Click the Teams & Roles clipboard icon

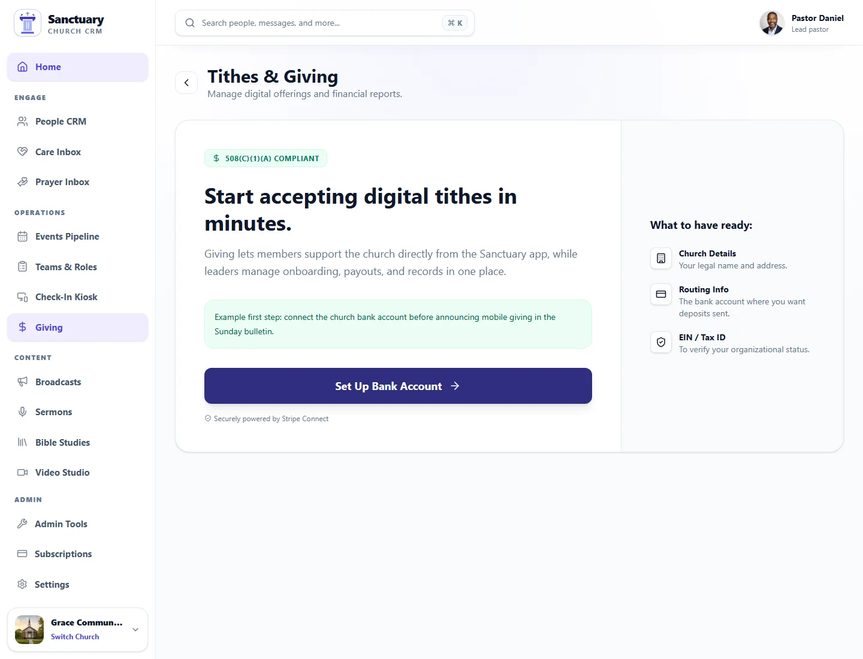point(22,267)
